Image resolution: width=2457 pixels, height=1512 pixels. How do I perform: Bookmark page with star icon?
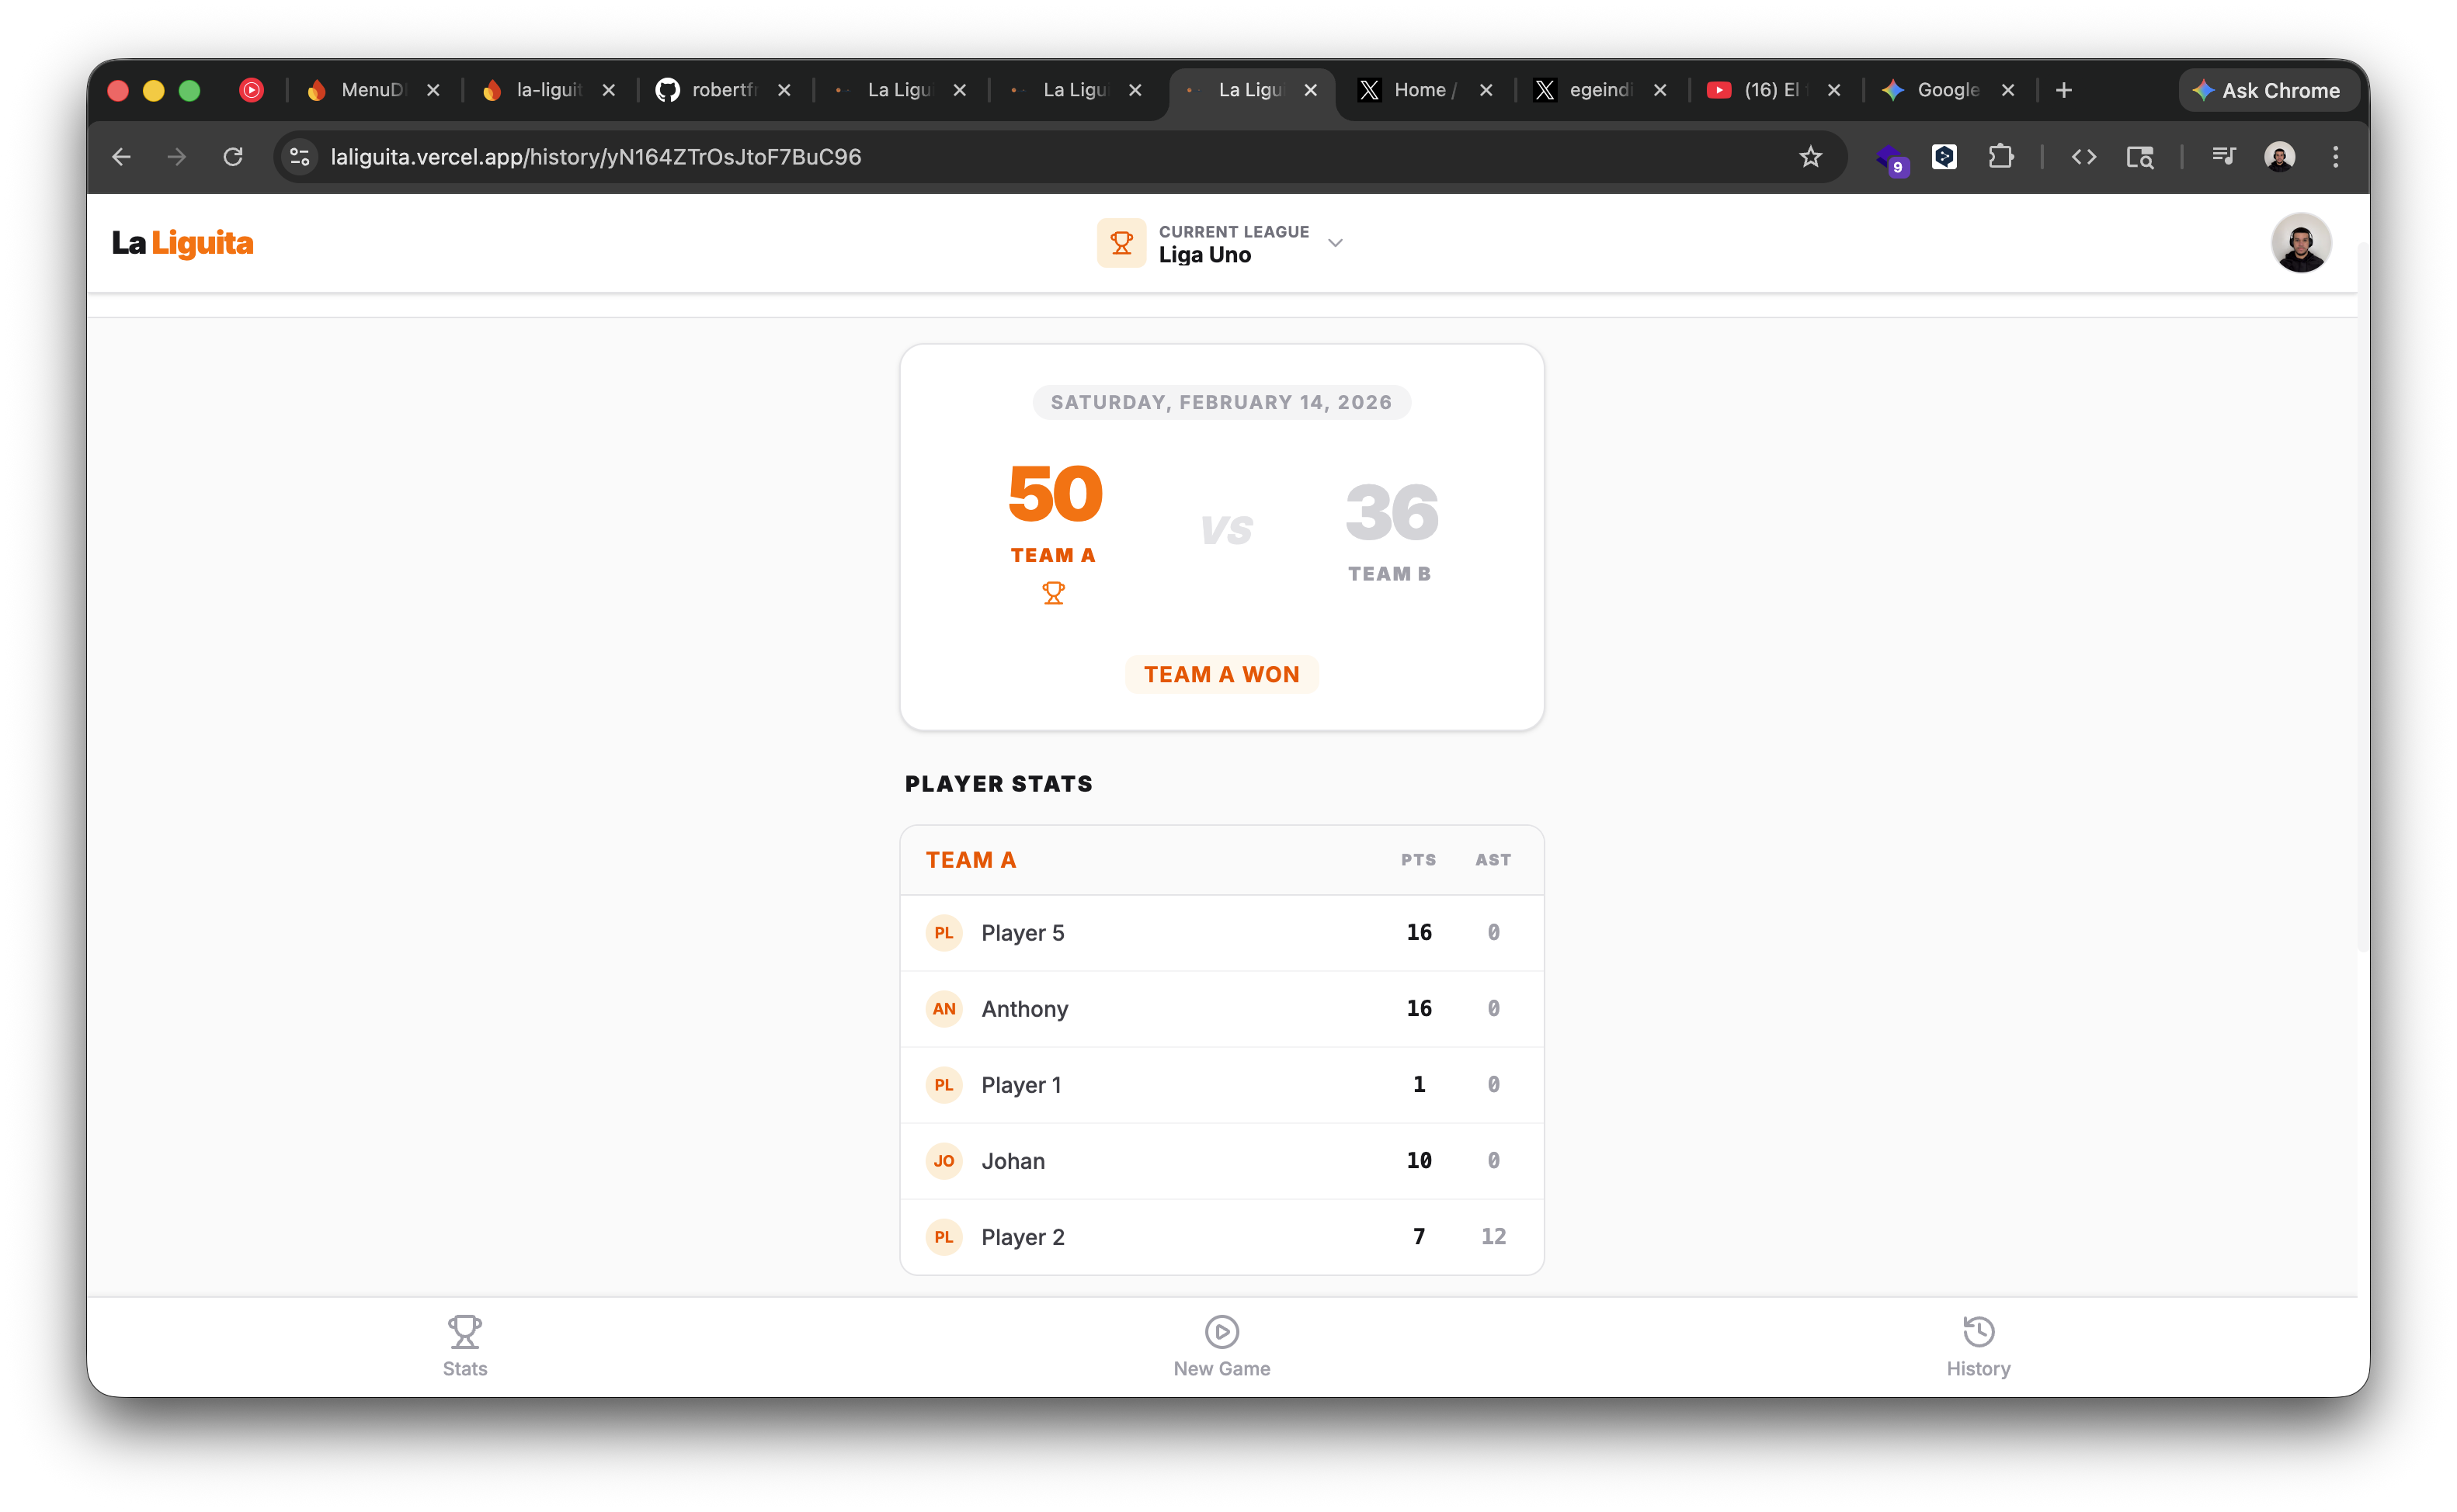pos(1809,157)
